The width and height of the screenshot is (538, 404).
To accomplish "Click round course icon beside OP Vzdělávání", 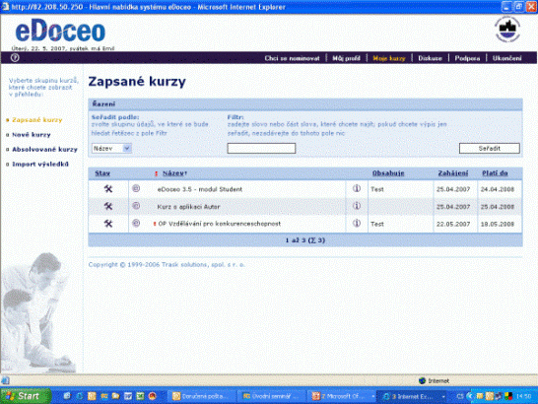I will (x=136, y=223).
